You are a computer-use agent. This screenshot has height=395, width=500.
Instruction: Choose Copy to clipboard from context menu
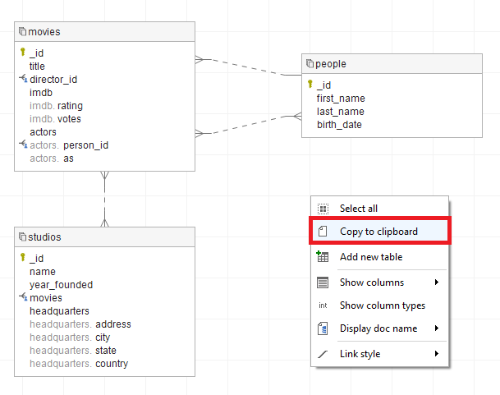click(378, 232)
